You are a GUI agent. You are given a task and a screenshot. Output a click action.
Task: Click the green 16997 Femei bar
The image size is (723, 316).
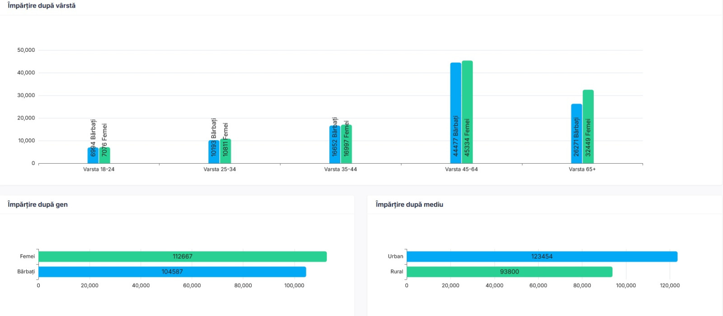[x=347, y=144]
